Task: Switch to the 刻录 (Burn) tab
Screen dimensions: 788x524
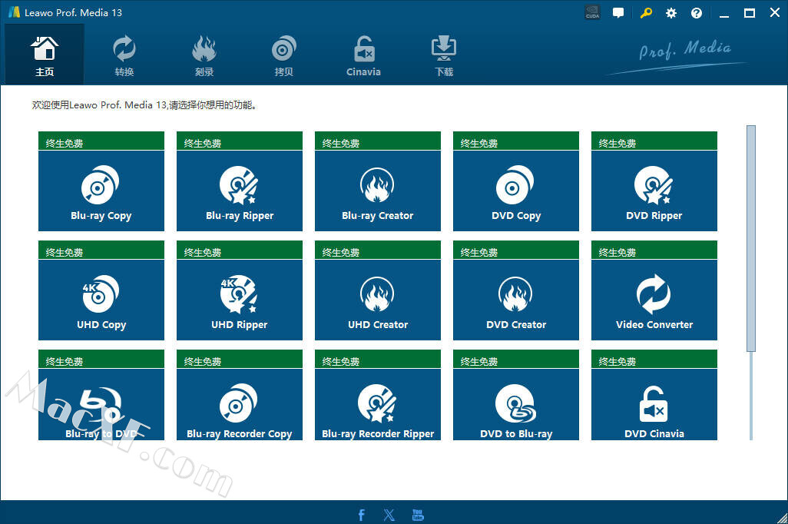Action: [204, 55]
